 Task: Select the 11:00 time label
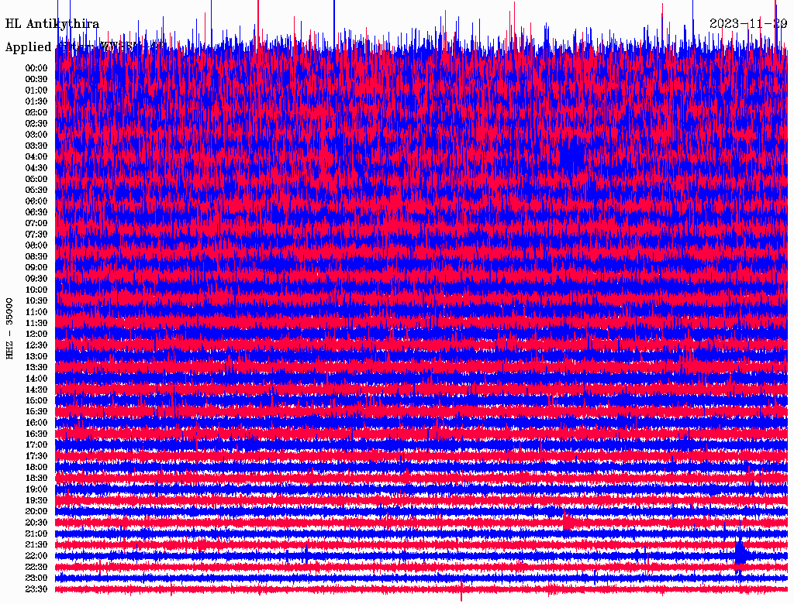point(36,312)
